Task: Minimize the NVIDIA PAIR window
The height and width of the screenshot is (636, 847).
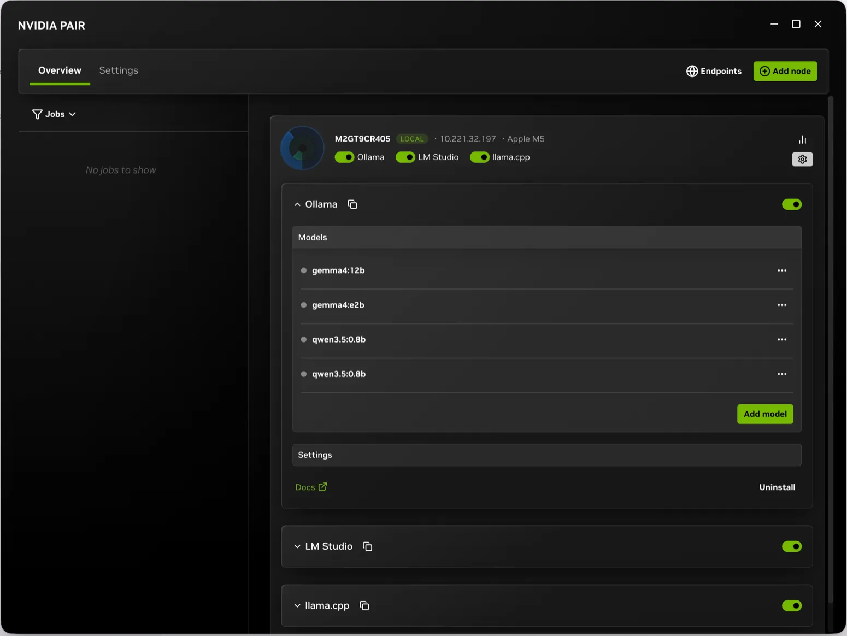Action: (x=774, y=24)
